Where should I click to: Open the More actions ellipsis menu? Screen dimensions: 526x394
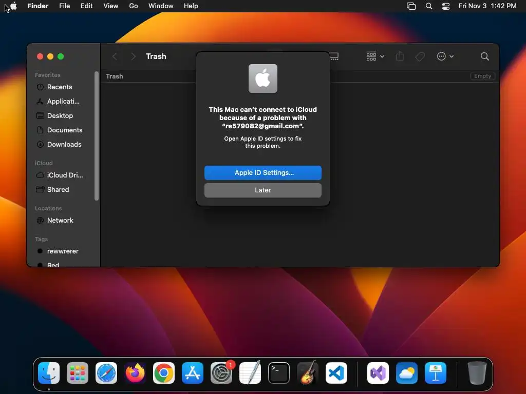click(x=445, y=56)
